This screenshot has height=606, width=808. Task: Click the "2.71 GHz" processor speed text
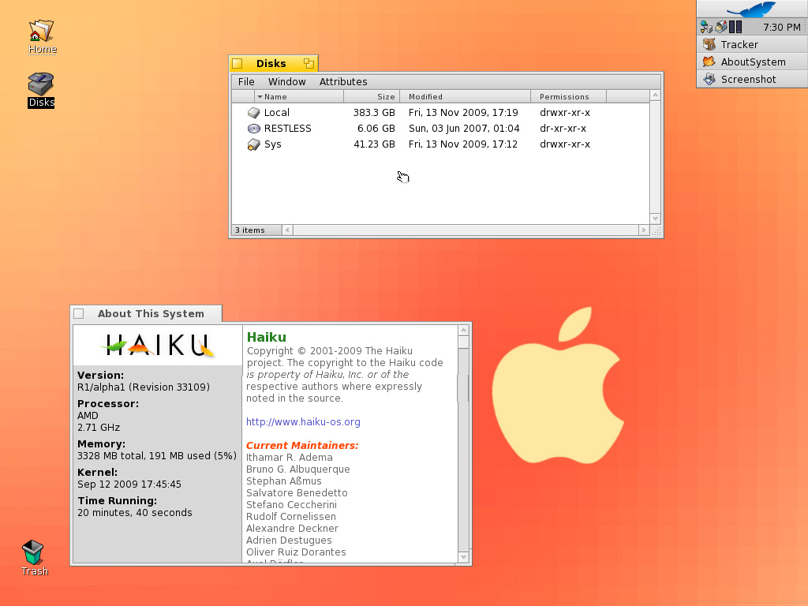pos(99,427)
